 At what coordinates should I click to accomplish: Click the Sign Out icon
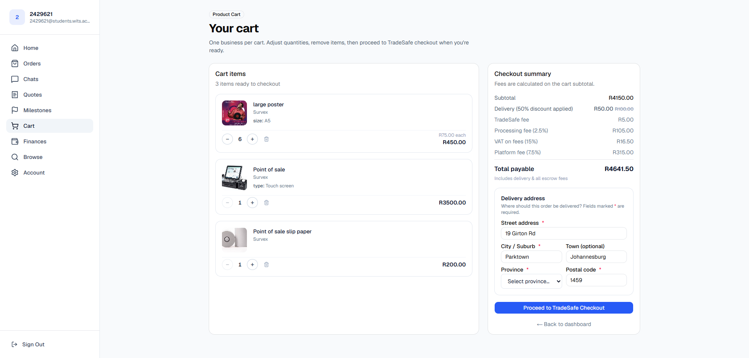(x=14, y=344)
